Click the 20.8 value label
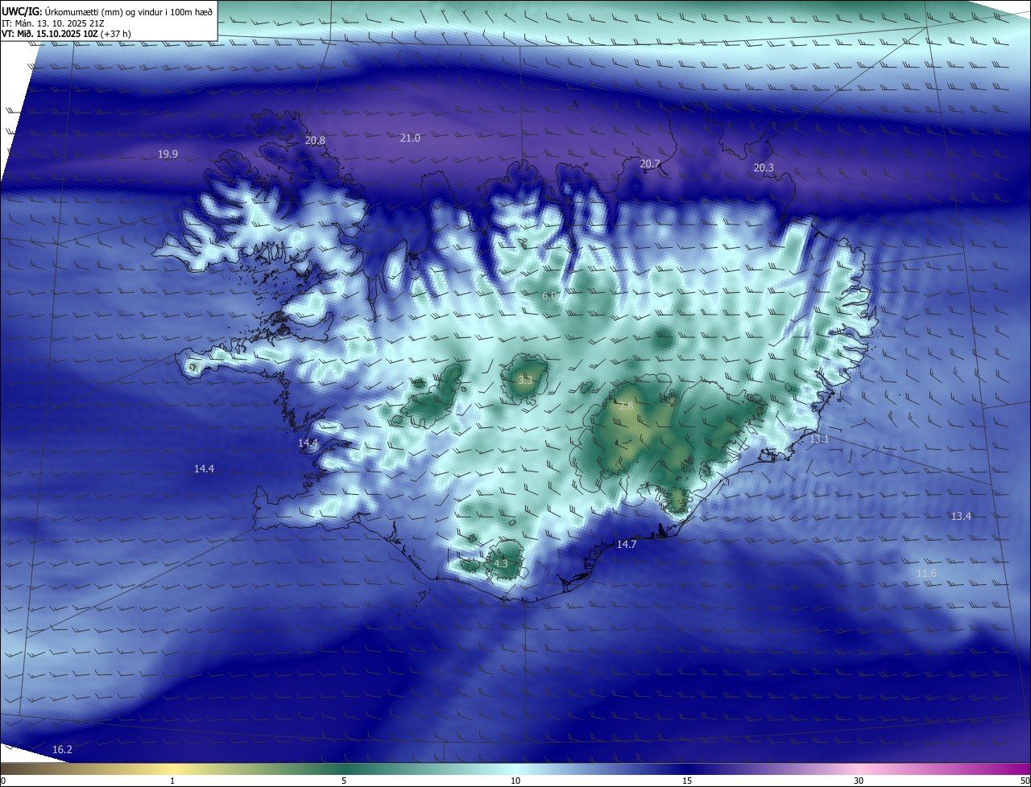 315,140
